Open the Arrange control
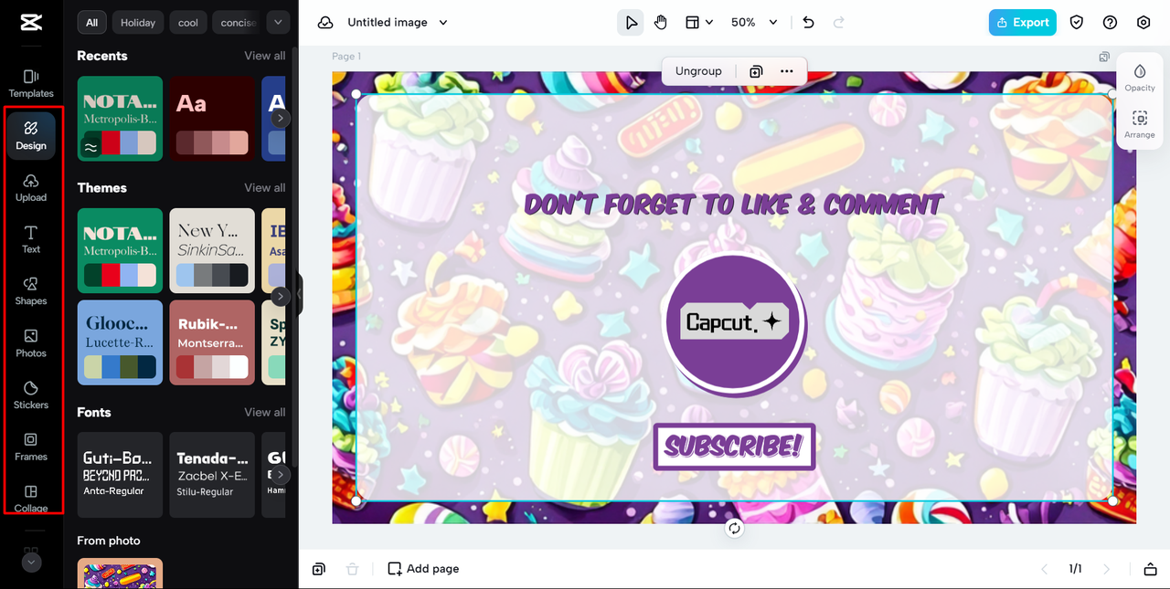Screen dimensions: 1170x589 [1140, 124]
